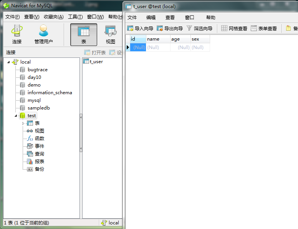Open 文件(F) menu in Navicat
This screenshot has height=229, width=298.
coord(13,17)
